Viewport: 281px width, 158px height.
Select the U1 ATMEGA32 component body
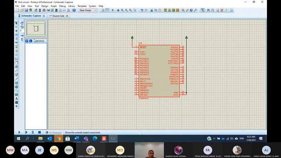[159, 71]
